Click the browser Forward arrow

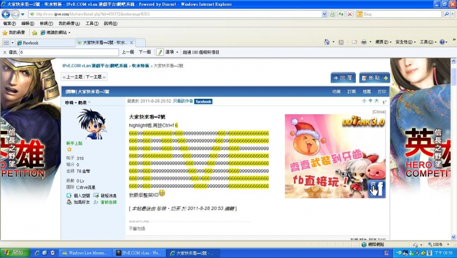tap(15, 14)
